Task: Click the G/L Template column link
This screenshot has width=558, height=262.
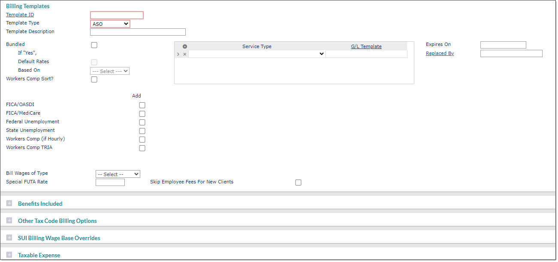Action: 366,46
